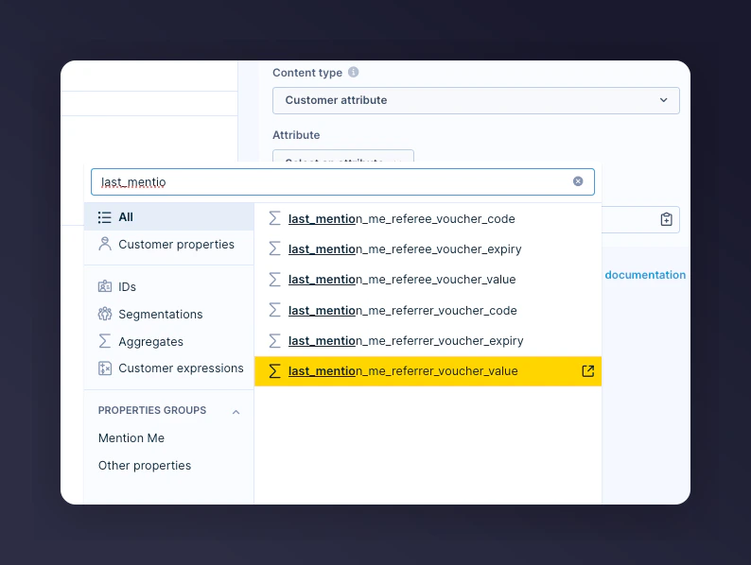Click sigma icon beside referrer_voucher_value
The width and height of the screenshot is (751, 565).
click(x=274, y=370)
